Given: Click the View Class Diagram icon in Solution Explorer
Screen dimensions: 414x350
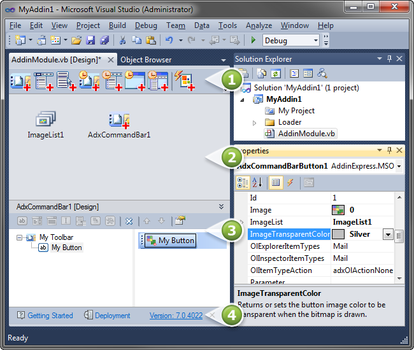Looking at the screenshot, I should coord(322,74).
